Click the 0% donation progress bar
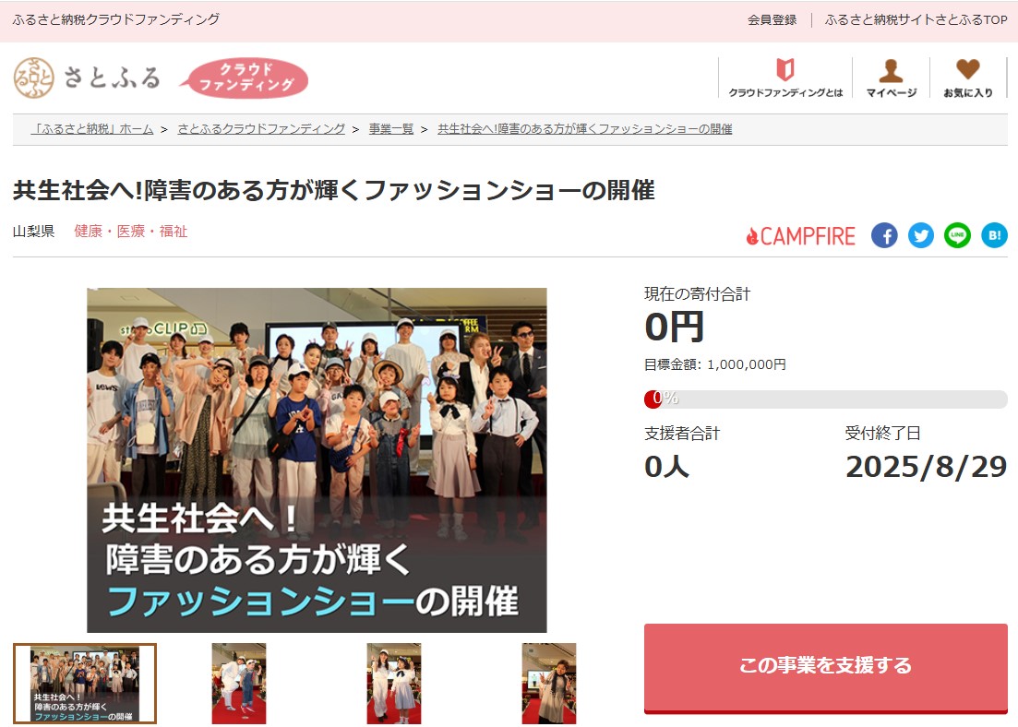 pyautogui.click(x=826, y=399)
